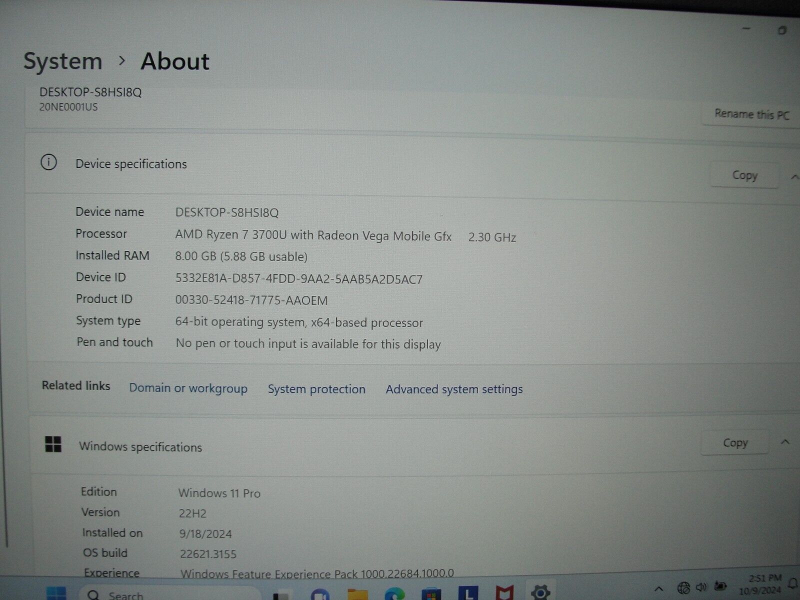Click the Windows specifications panel icon
Screen dimensions: 800x600
(53, 444)
